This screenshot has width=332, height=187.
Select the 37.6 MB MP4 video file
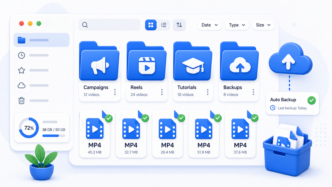(240, 134)
